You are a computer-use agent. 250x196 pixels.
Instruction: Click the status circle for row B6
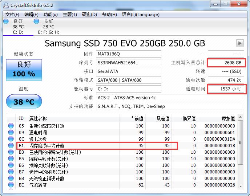[11, 165]
